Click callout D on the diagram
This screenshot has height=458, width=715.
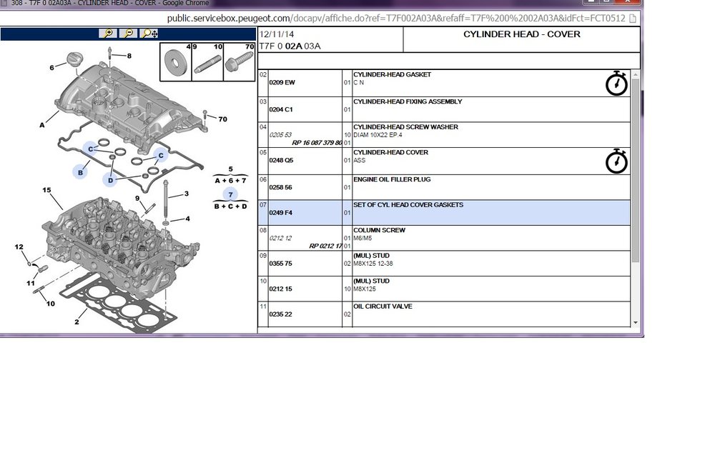(x=110, y=180)
